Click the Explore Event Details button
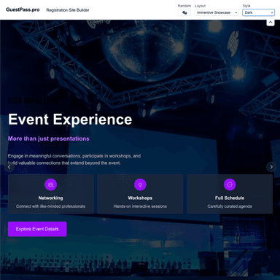 click(x=37, y=229)
